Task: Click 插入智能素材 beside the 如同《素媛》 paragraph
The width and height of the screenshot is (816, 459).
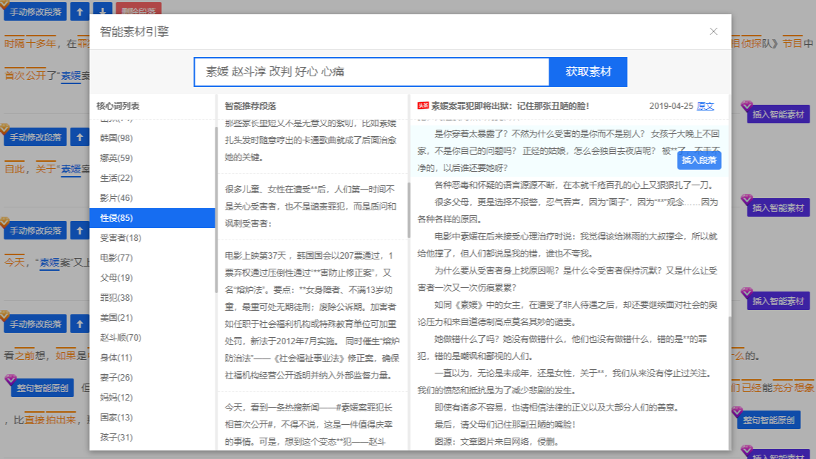Action: 778,301
